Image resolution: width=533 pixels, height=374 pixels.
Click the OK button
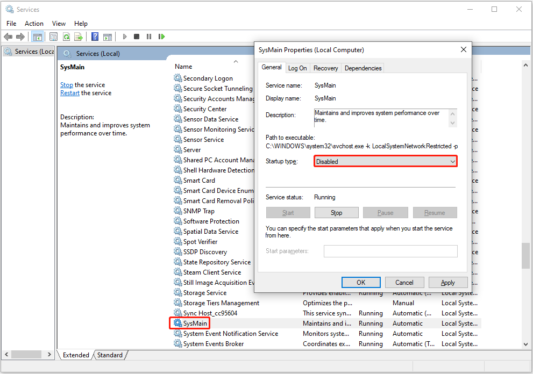point(361,282)
